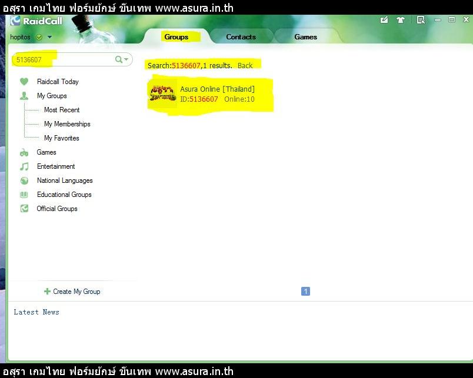Switch to the Games tab

pos(305,37)
